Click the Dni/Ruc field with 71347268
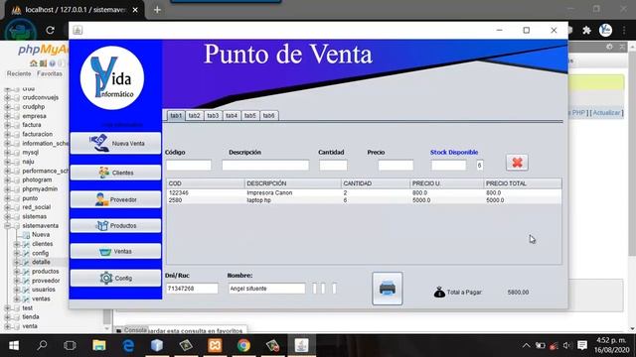 tap(192, 289)
